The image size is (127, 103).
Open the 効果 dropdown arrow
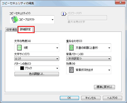coord(109,70)
